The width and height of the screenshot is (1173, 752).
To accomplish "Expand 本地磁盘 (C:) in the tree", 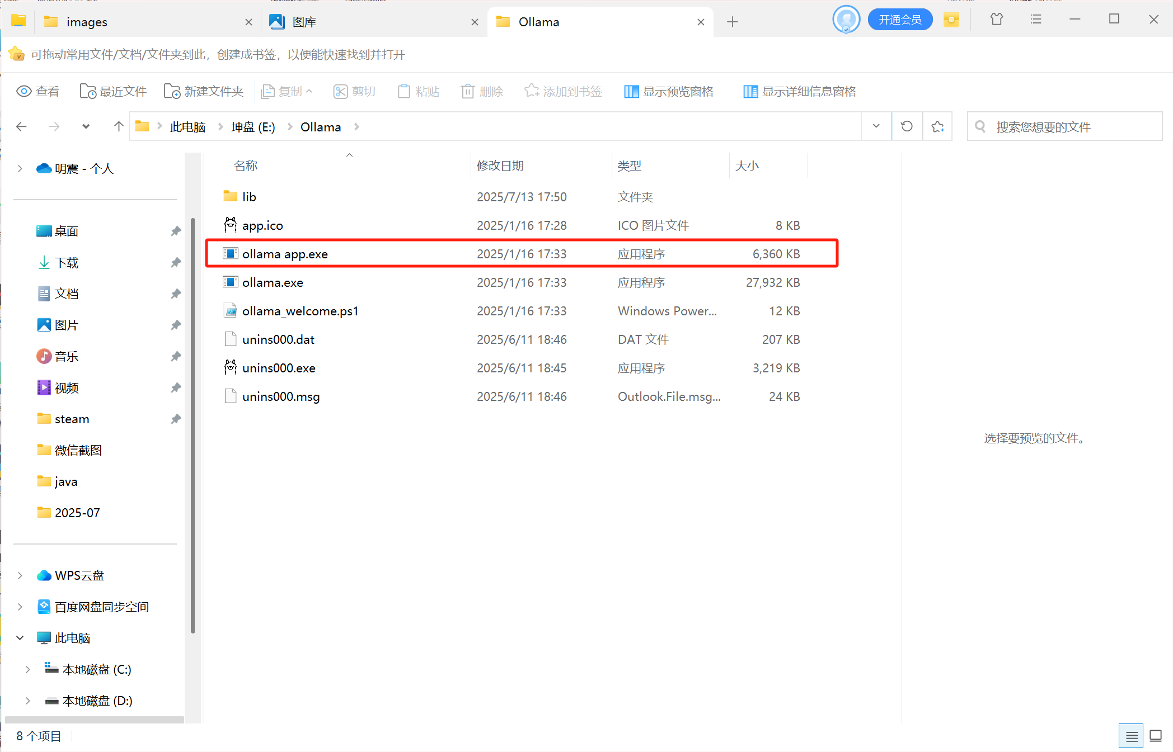I will [27, 669].
